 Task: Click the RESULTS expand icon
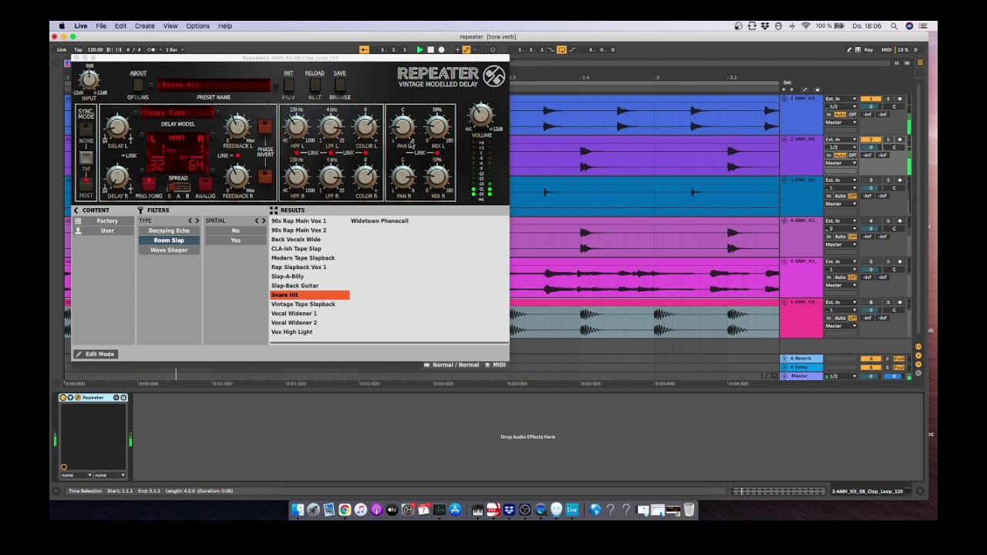click(x=274, y=210)
